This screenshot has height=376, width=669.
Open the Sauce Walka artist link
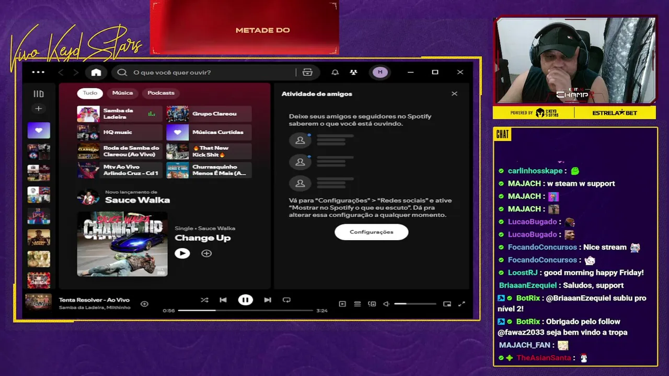click(x=137, y=200)
